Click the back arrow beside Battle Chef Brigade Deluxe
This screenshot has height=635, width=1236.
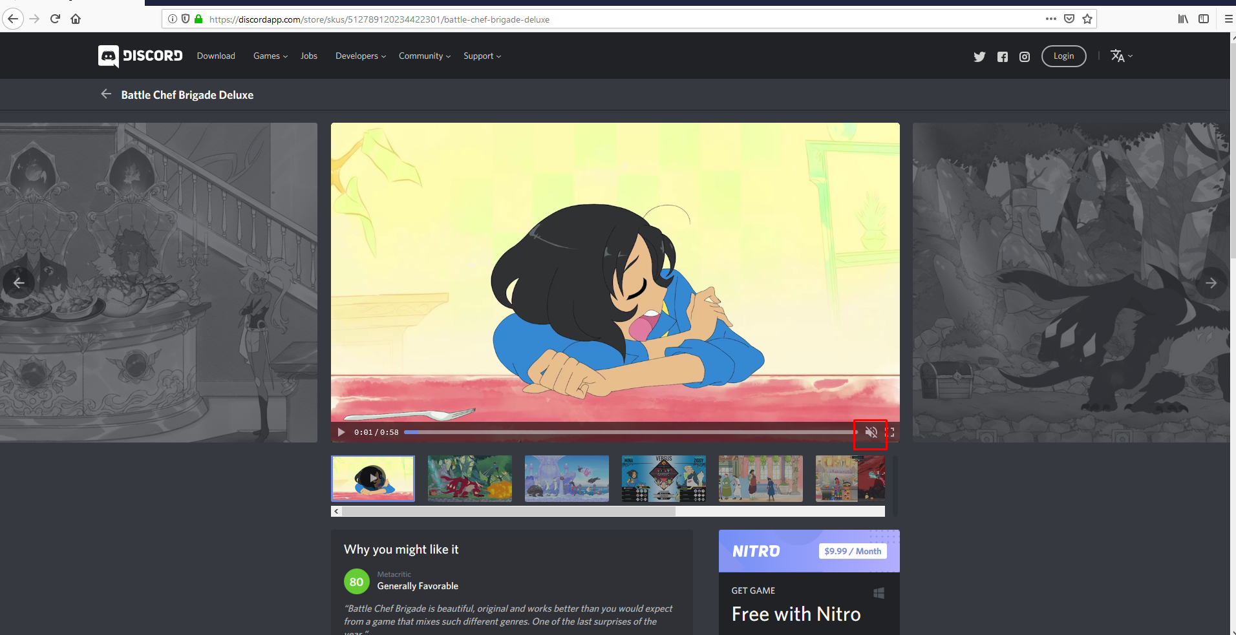pyautogui.click(x=106, y=94)
